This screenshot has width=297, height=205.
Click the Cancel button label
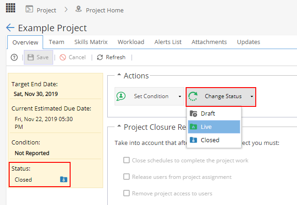click(77, 57)
